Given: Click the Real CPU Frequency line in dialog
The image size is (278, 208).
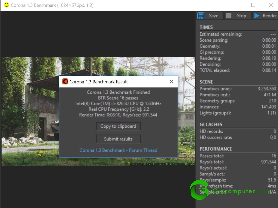Looking at the screenshot, I should (x=119, y=109).
